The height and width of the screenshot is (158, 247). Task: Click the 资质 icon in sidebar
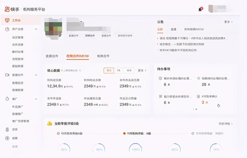(x=7, y=129)
